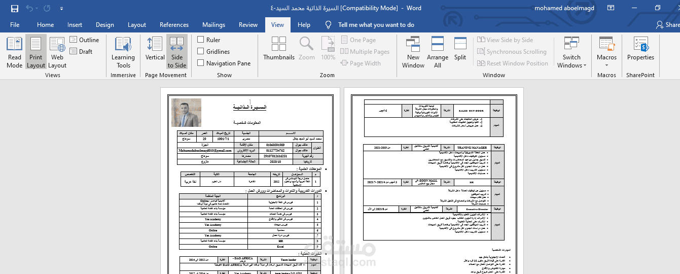Open SharePoint Properties
Image resolution: width=680 pixels, height=274 pixels.
[640, 49]
